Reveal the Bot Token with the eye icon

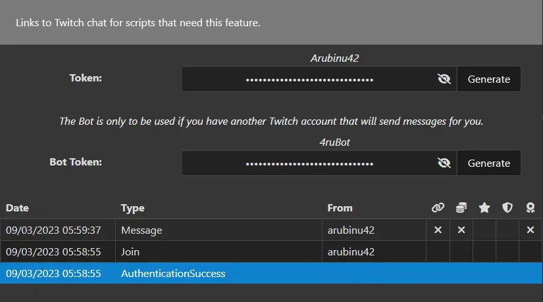click(444, 163)
